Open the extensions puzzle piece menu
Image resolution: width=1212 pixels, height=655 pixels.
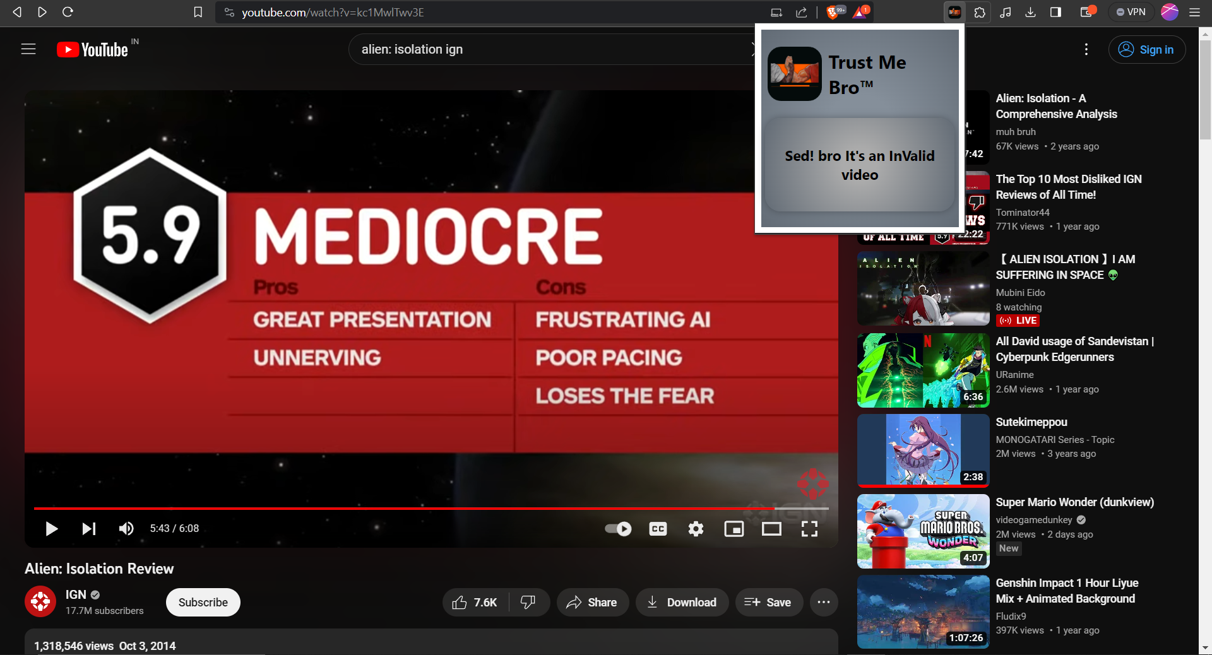click(980, 12)
